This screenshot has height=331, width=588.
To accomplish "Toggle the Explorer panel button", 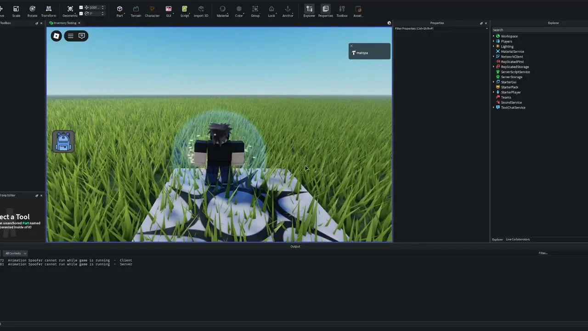I will tap(309, 11).
